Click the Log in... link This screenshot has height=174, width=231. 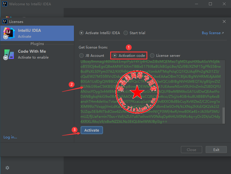pyautogui.click(x=10, y=137)
